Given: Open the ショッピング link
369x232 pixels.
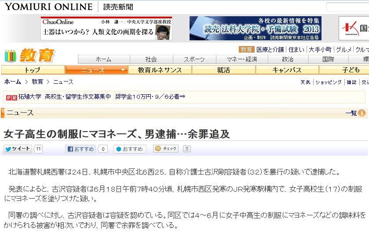Looking at the screenshot, I should click(x=328, y=82).
